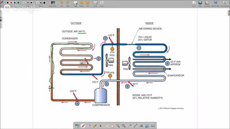Select the Text tool

click(x=141, y=126)
